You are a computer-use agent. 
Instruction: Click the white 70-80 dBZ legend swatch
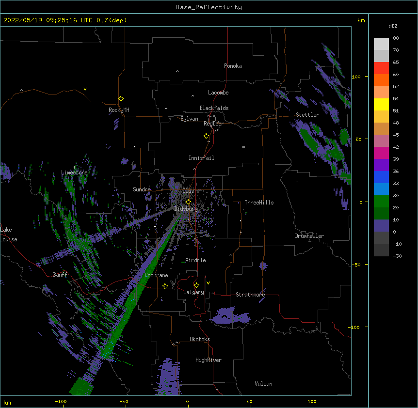tap(381, 44)
